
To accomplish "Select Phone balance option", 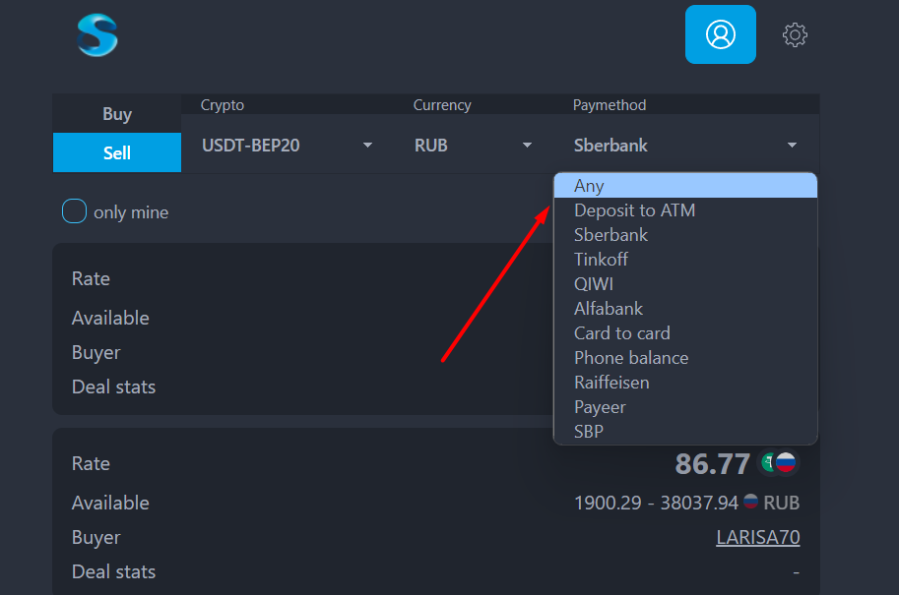I will (x=685, y=358).
